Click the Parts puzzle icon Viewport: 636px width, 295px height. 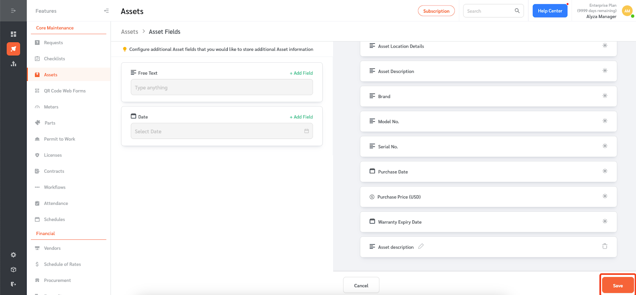37,123
